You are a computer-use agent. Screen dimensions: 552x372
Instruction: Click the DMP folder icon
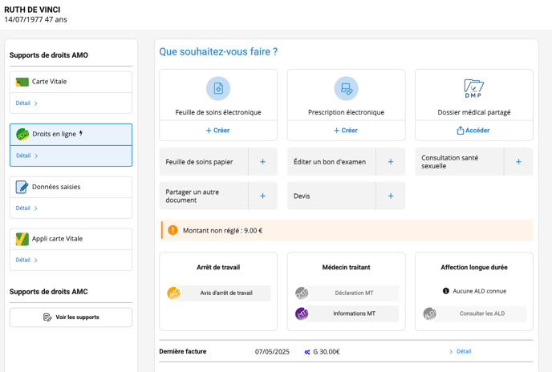(474, 89)
